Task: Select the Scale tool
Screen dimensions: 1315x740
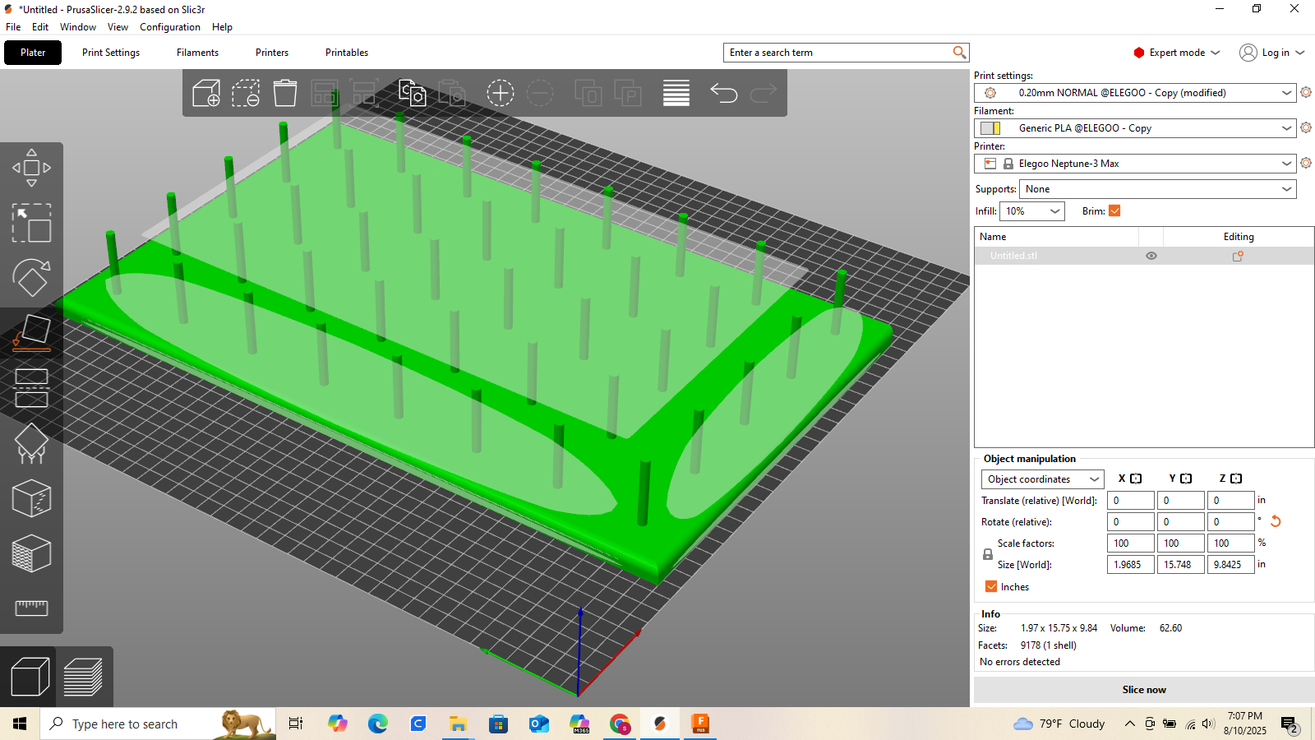Action: [x=31, y=223]
